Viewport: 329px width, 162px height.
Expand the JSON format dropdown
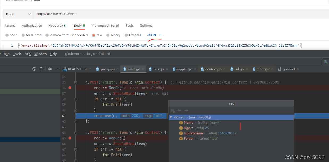point(161,35)
